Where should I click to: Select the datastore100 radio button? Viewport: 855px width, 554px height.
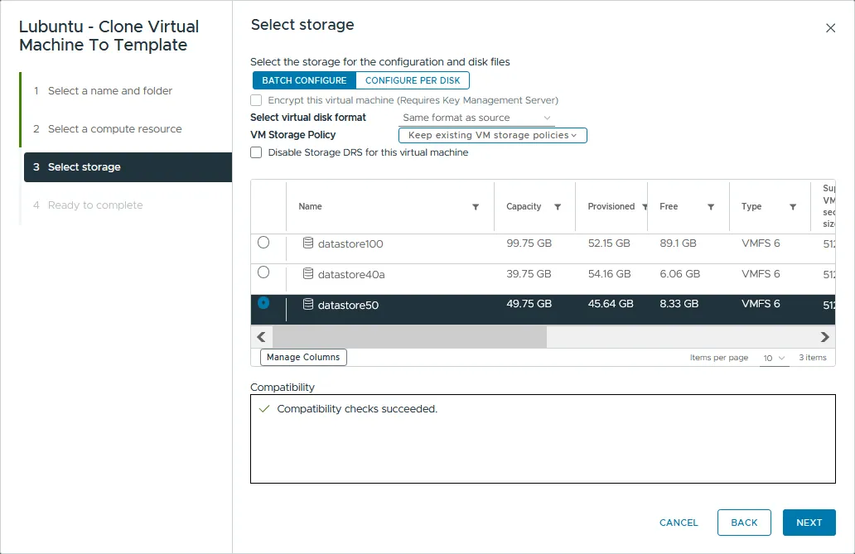pyautogui.click(x=263, y=242)
